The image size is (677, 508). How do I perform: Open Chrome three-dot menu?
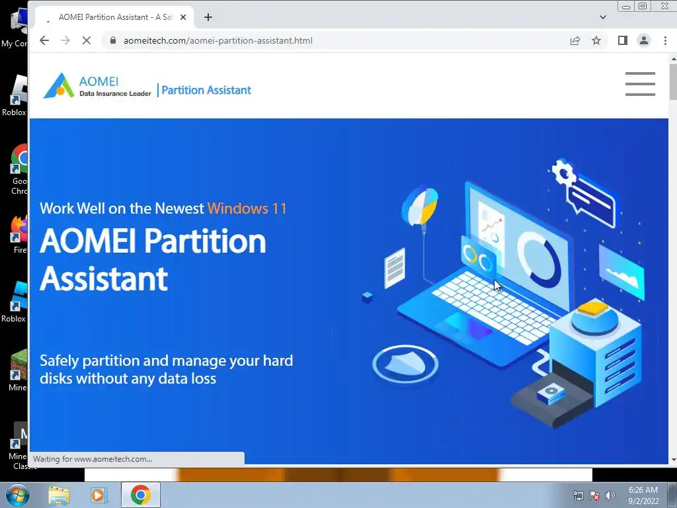click(x=665, y=40)
